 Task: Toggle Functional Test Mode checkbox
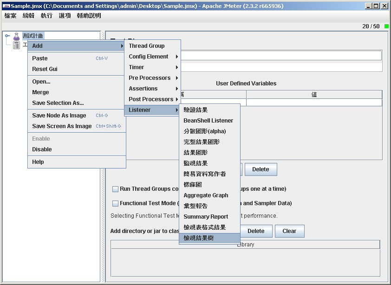click(115, 203)
